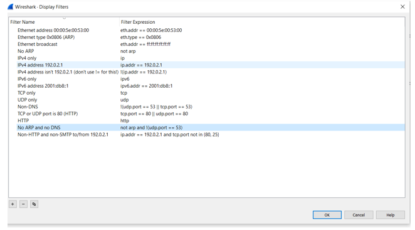Select the 'IPv4 only' filter name
This screenshot has width=415, height=230.
click(x=27, y=58)
